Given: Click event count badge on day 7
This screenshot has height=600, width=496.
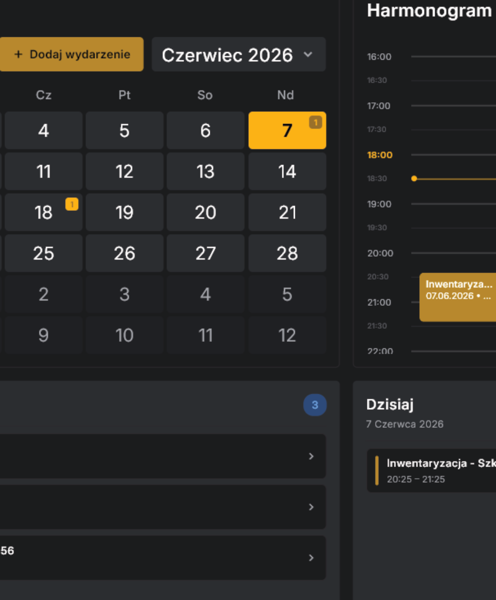Looking at the screenshot, I should coord(315,122).
